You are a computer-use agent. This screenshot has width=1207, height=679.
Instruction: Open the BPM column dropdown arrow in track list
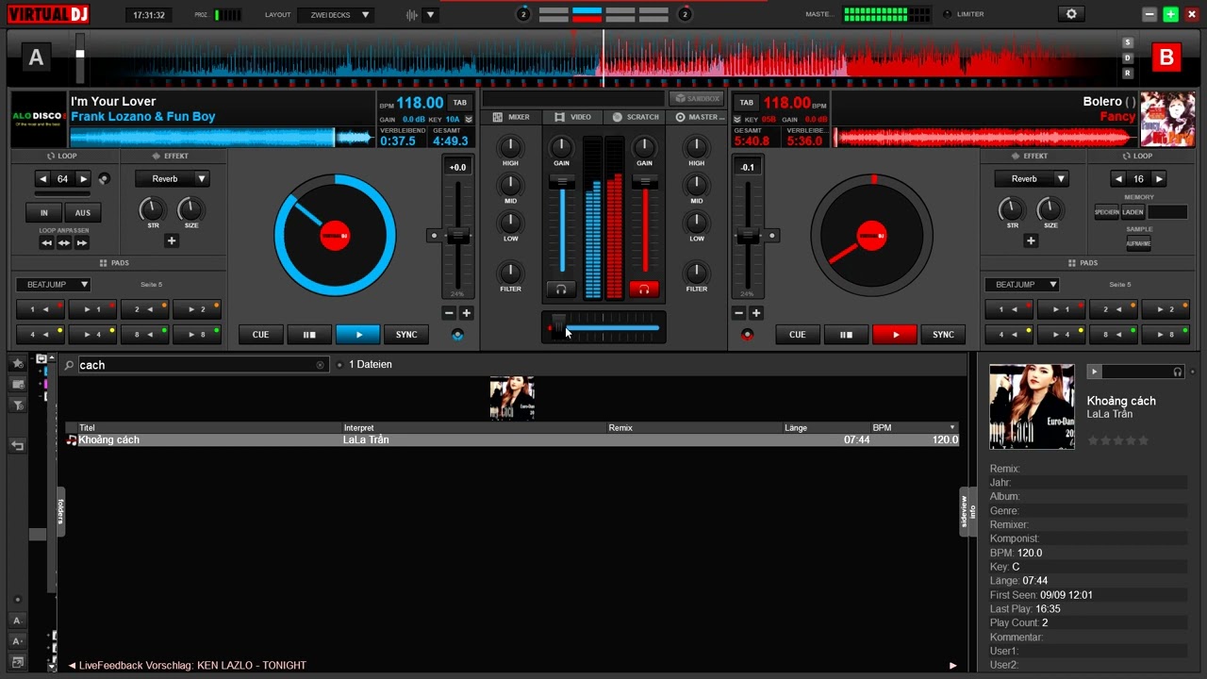952,428
